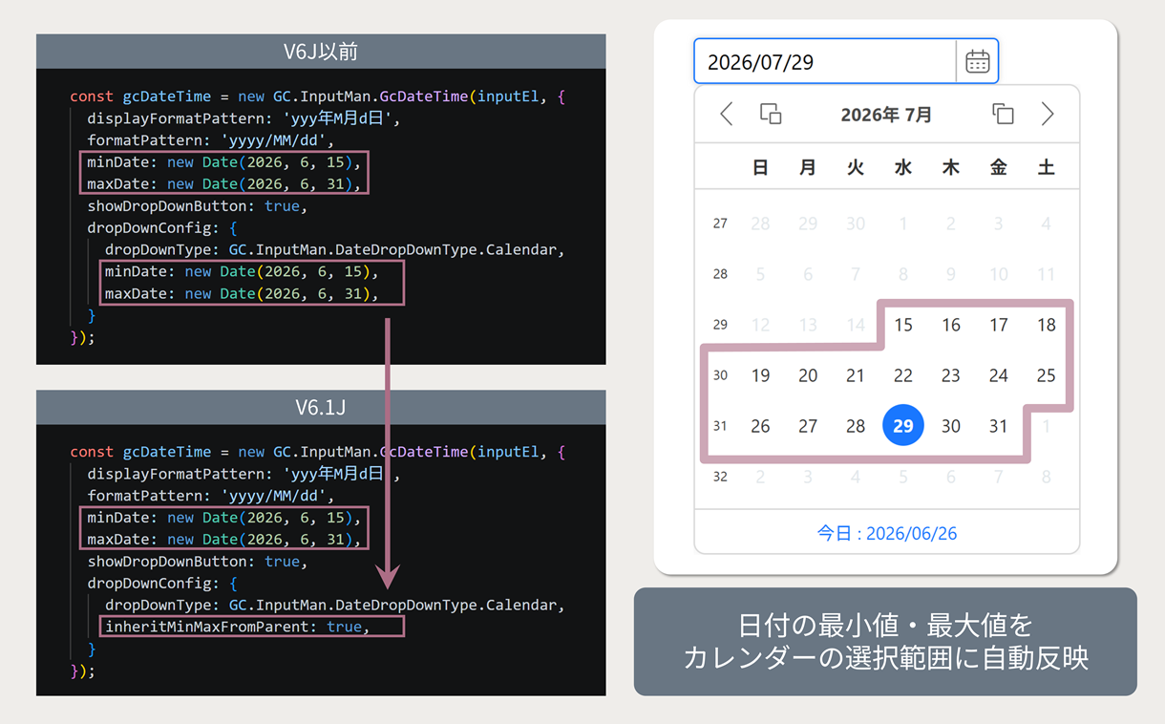Open the 2026年 7月 month title picker
Image resolution: width=1165 pixels, height=724 pixels.
coord(886,115)
